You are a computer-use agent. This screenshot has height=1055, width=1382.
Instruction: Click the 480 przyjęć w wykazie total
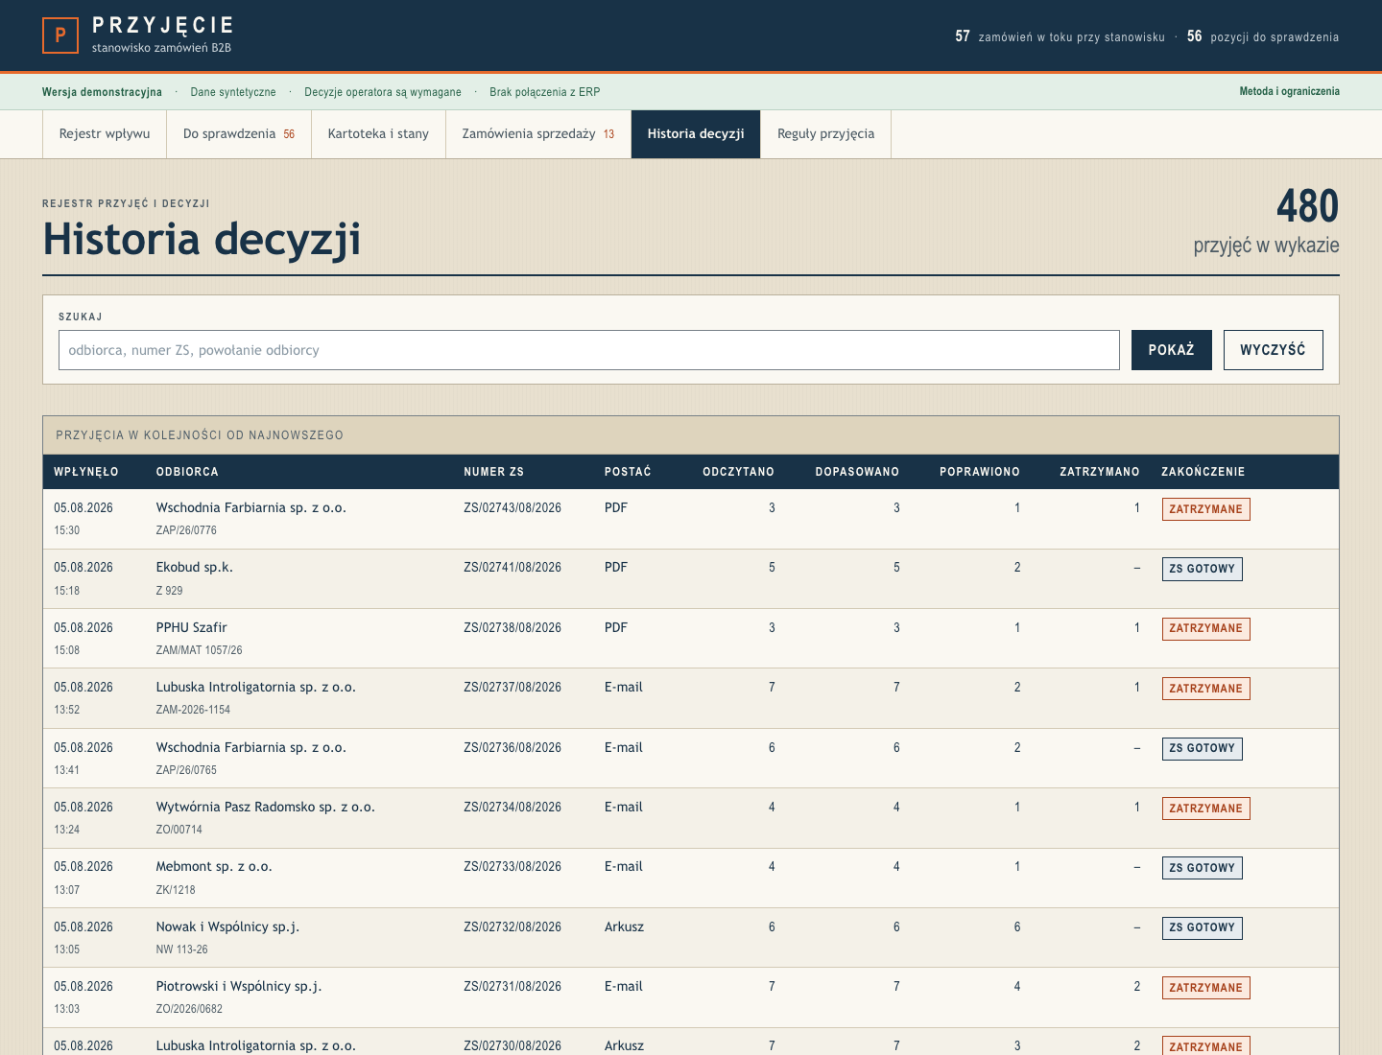(1267, 222)
